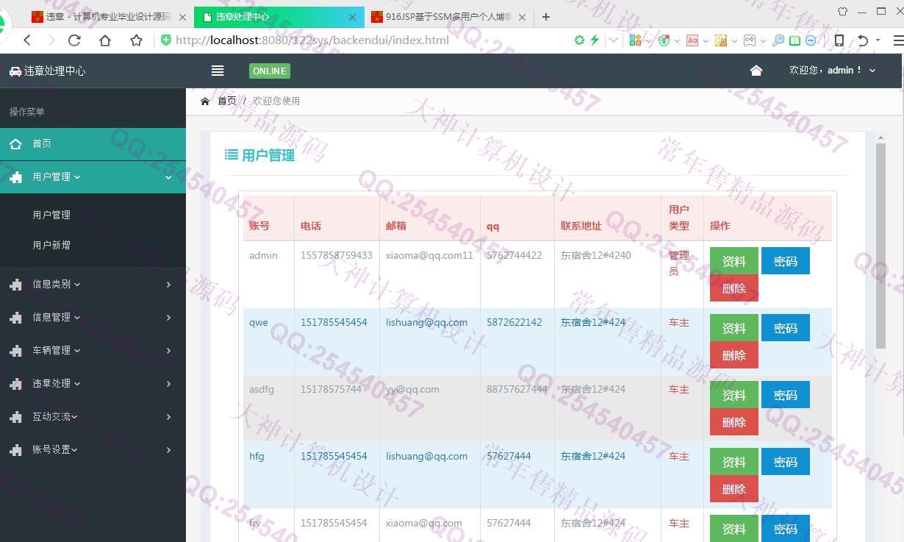Viewport: 904px width, 542px height.
Task: Click the shirt skin theme icon
Action: [x=842, y=12]
